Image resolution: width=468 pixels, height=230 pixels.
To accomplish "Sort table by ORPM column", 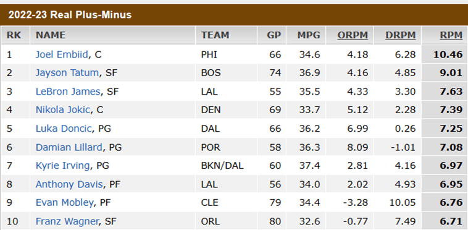I will (x=353, y=35).
